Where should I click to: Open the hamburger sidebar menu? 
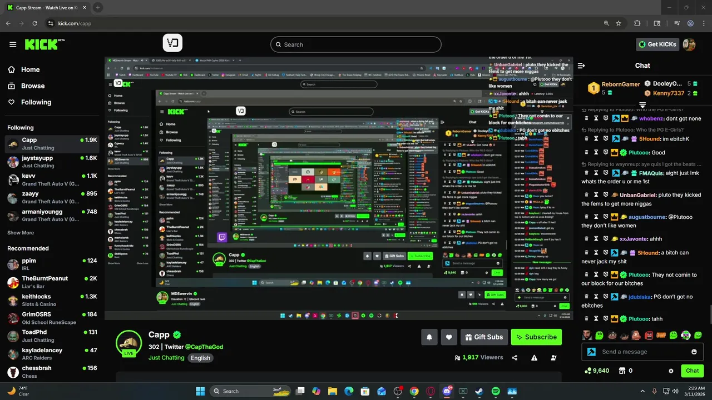click(x=13, y=44)
